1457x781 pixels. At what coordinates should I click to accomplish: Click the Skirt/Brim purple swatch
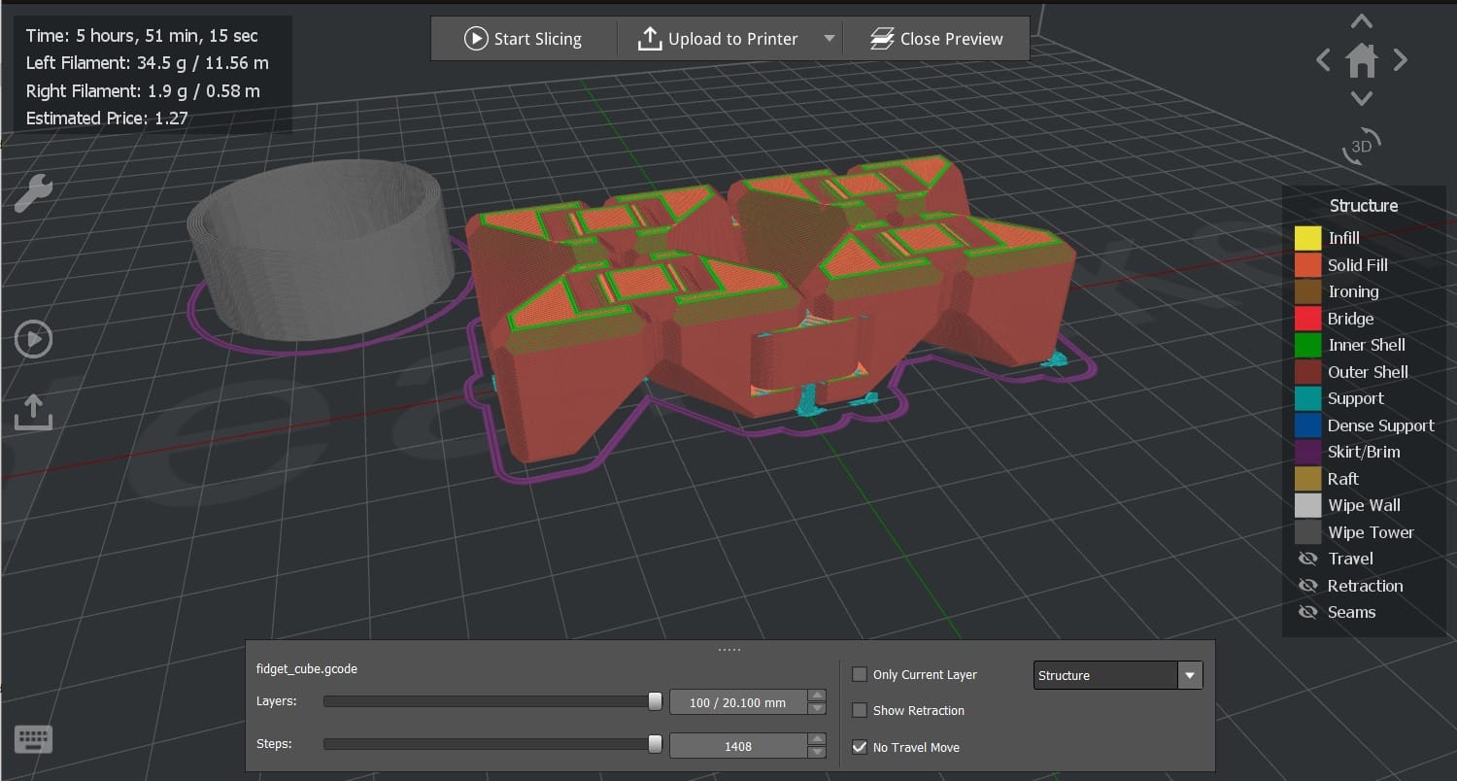point(1307,452)
